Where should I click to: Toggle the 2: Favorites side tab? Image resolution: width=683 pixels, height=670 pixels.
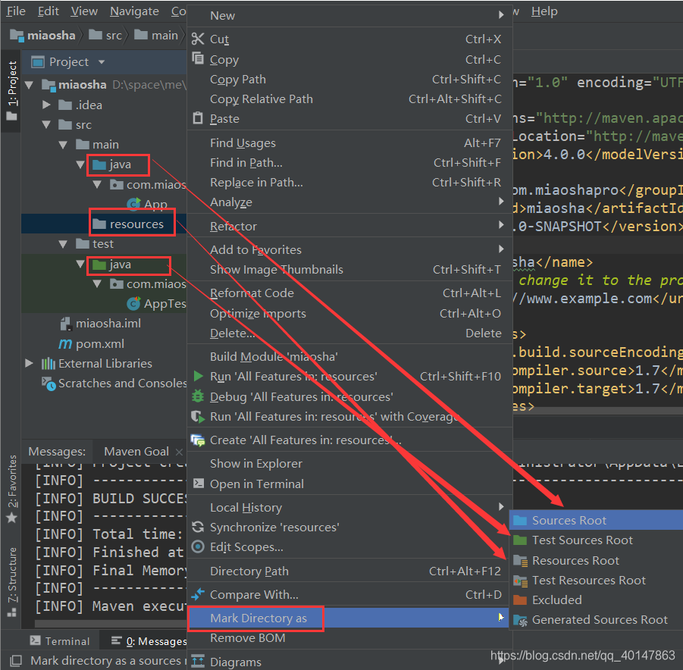(12, 489)
